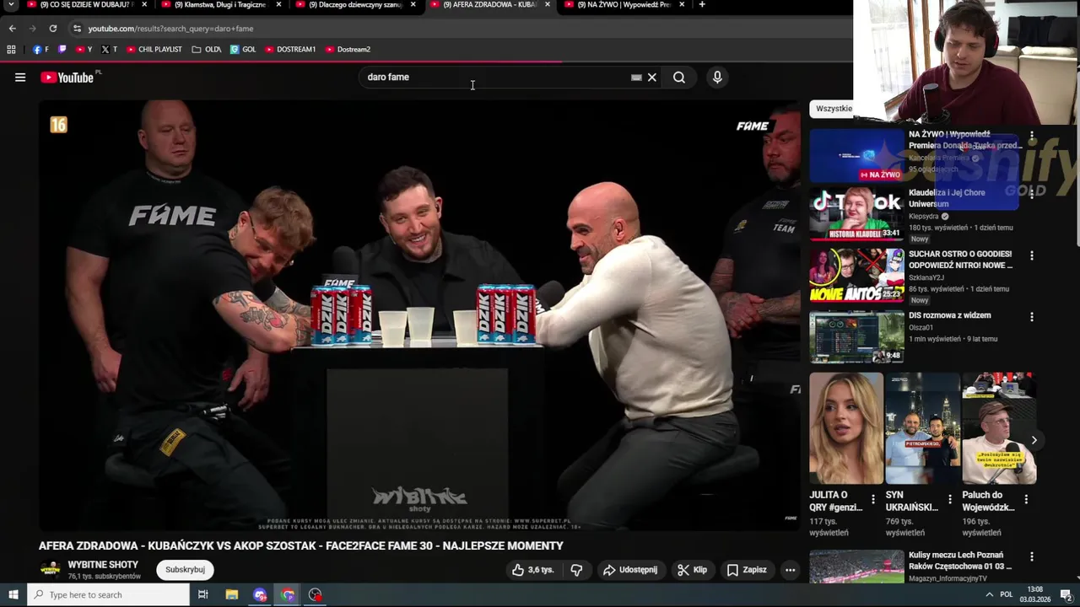The height and width of the screenshot is (607, 1080).
Task: Open options for NA ŻYWO Wypowiedź Premiera video
Action: tap(1031, 135)
